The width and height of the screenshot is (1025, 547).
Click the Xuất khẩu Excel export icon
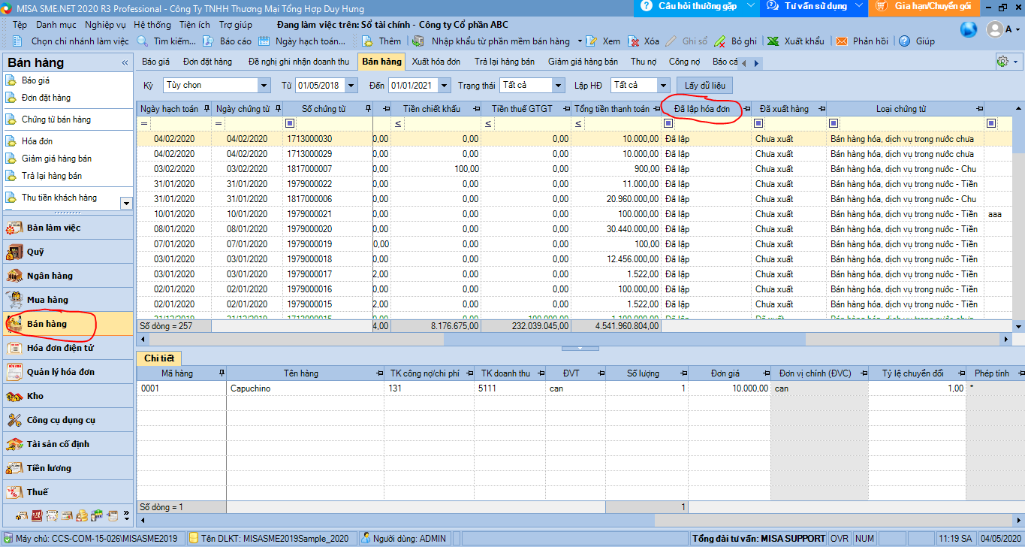tap(773, 41)
